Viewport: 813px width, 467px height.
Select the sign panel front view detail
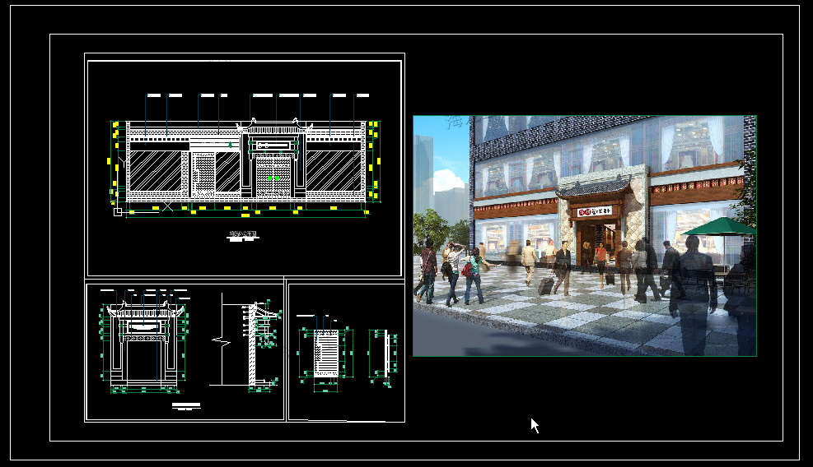[326, 351]
